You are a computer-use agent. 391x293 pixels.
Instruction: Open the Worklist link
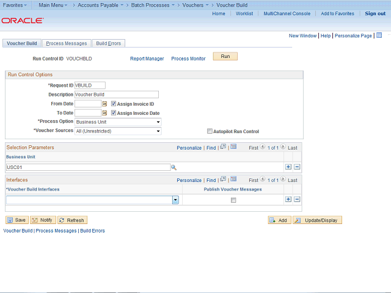click(x=244, y=13)
